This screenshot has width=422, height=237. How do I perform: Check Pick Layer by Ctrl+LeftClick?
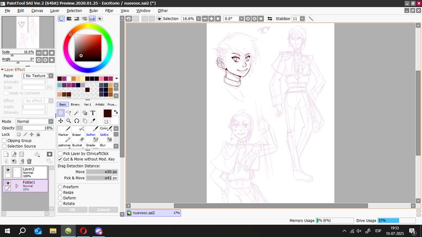point(60,154)
